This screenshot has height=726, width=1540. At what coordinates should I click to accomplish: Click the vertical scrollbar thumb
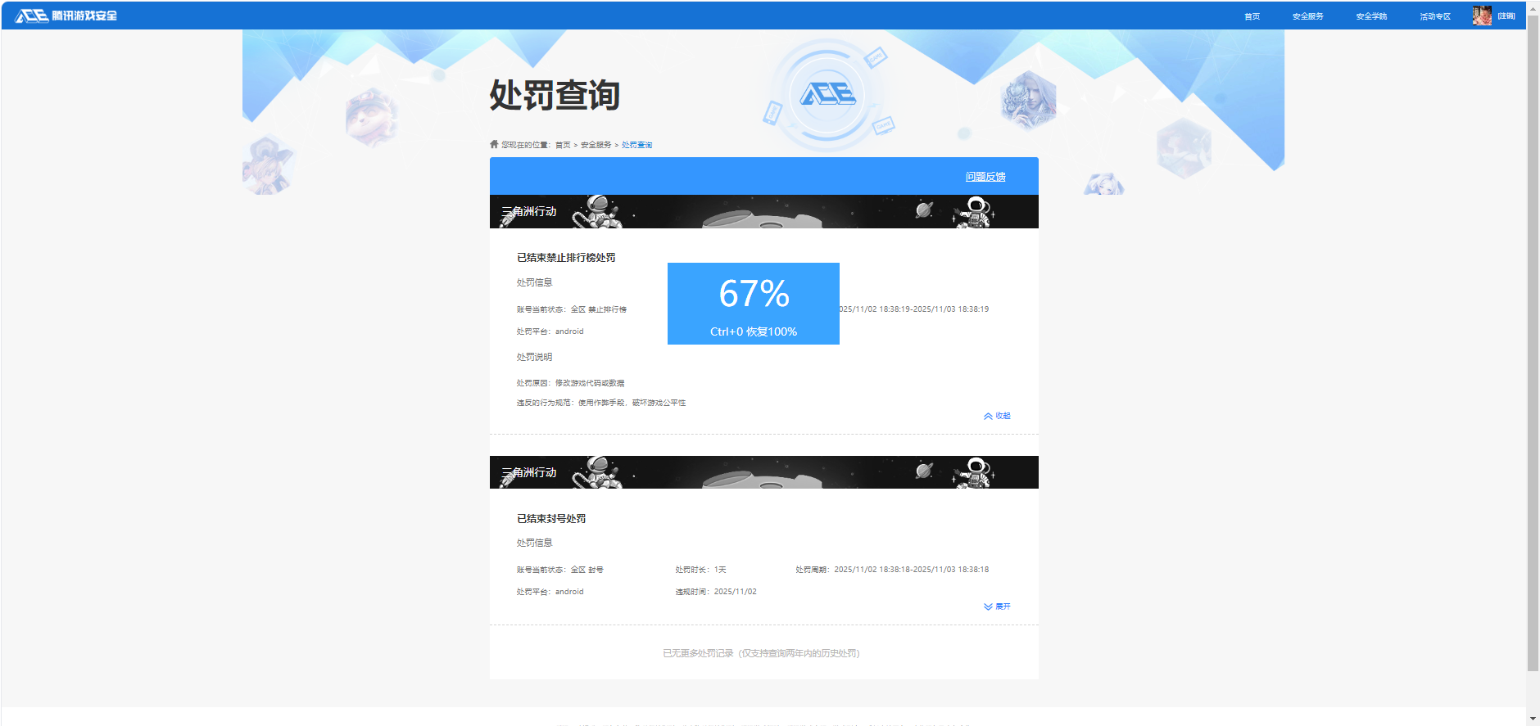(1533, 342)
